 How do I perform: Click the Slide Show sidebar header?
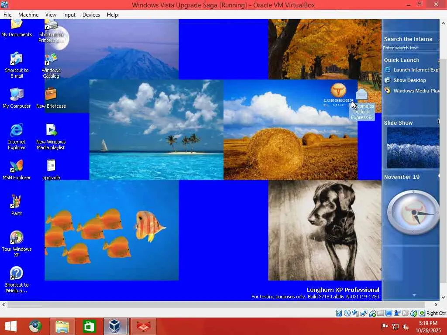click(398, 123)
